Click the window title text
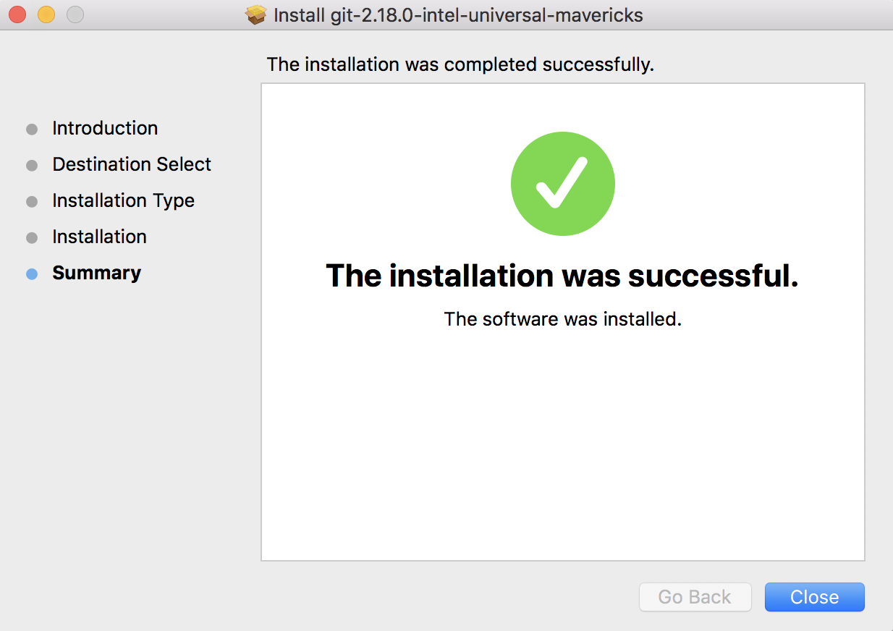893x631 pixels. (458, 15)
